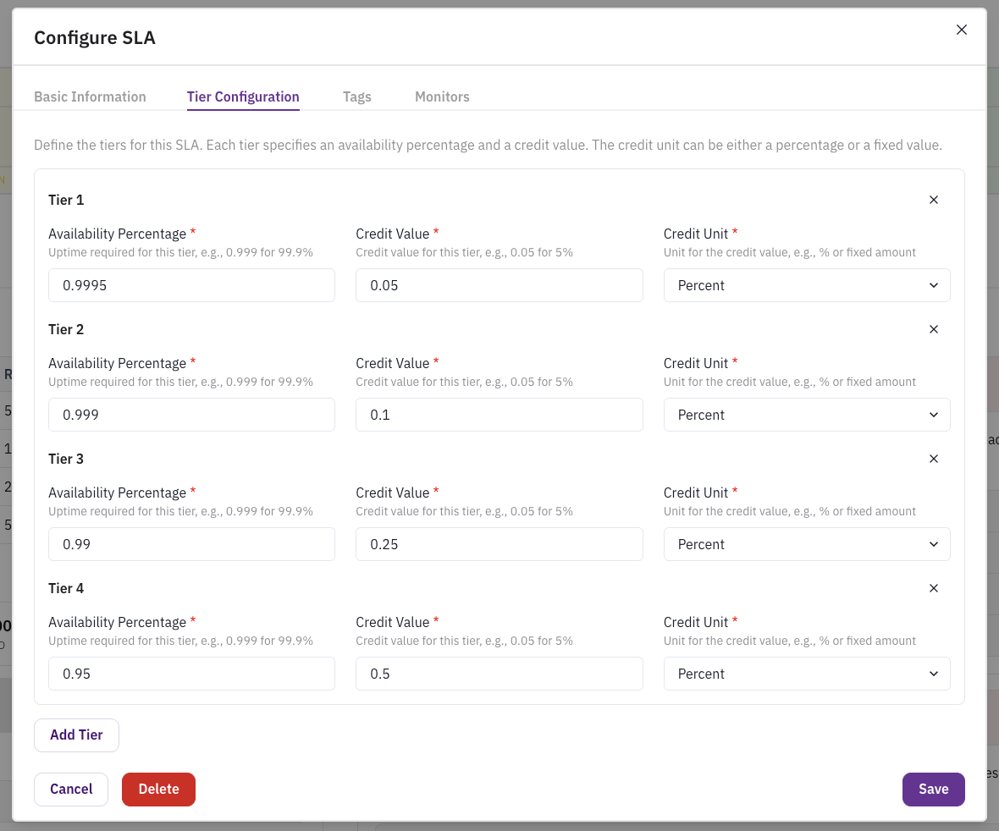Open Tier 1 Credit Unit dropdown
999x831 pixels.
click(806, 286)
